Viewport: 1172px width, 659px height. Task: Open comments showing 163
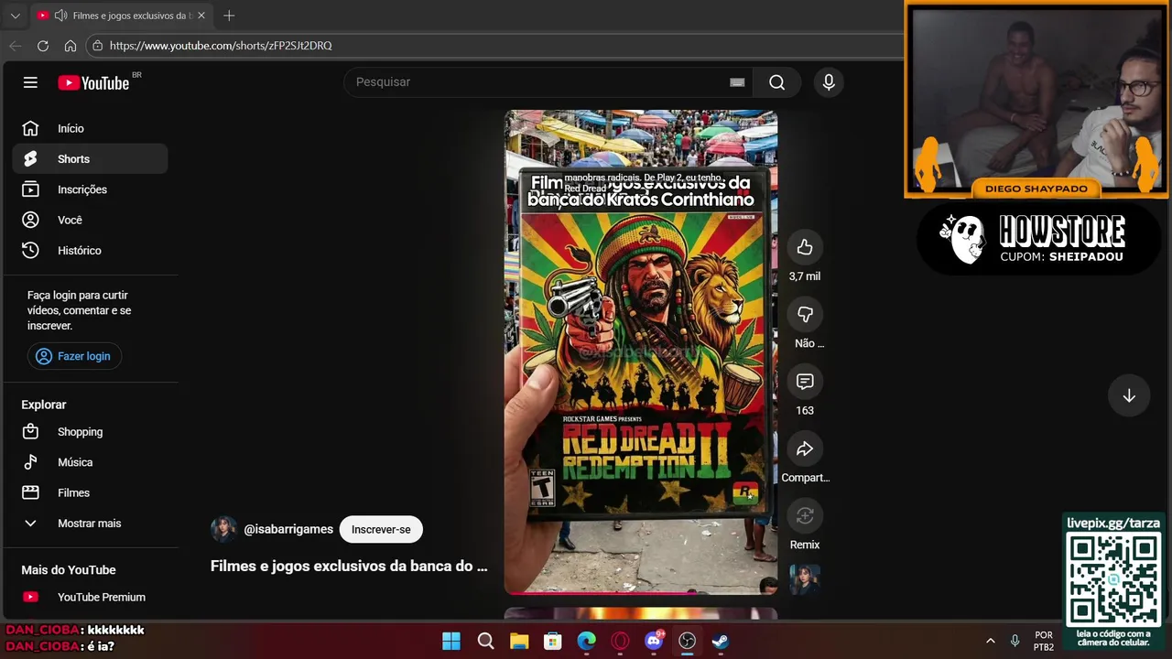[805, 381]
